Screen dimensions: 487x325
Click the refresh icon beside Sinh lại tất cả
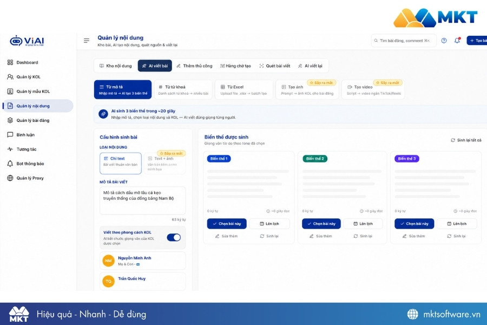pos(453,140)
